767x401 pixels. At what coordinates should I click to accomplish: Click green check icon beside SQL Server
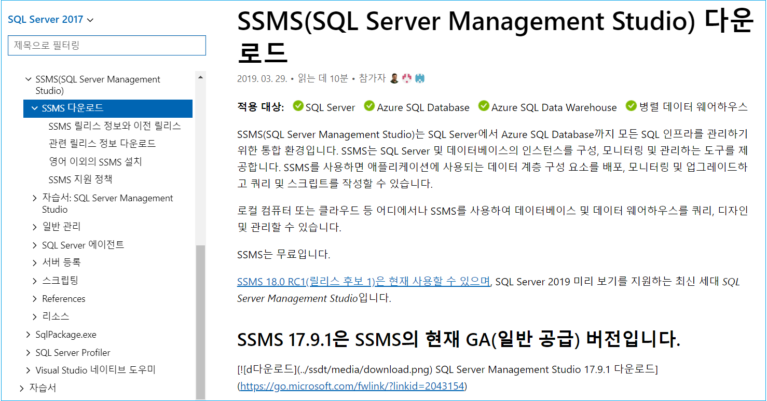click(x=298, y=106)
